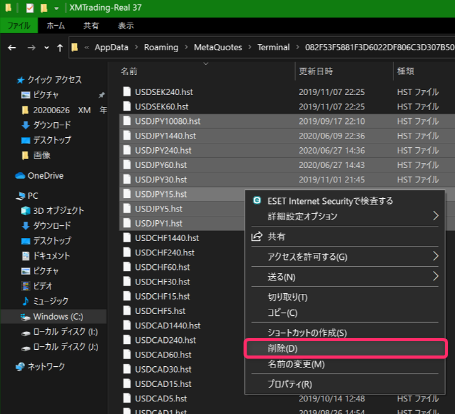This screenshot has width=455, height=414.
Task: Click the file icon of USDSEK240.hst
Action: point(126,92)
